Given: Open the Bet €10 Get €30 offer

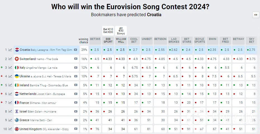Looking at the screenshot, I should (108, 31).
